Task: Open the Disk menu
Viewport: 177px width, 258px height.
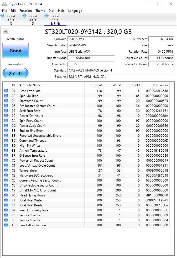Action: pos(51,11)
